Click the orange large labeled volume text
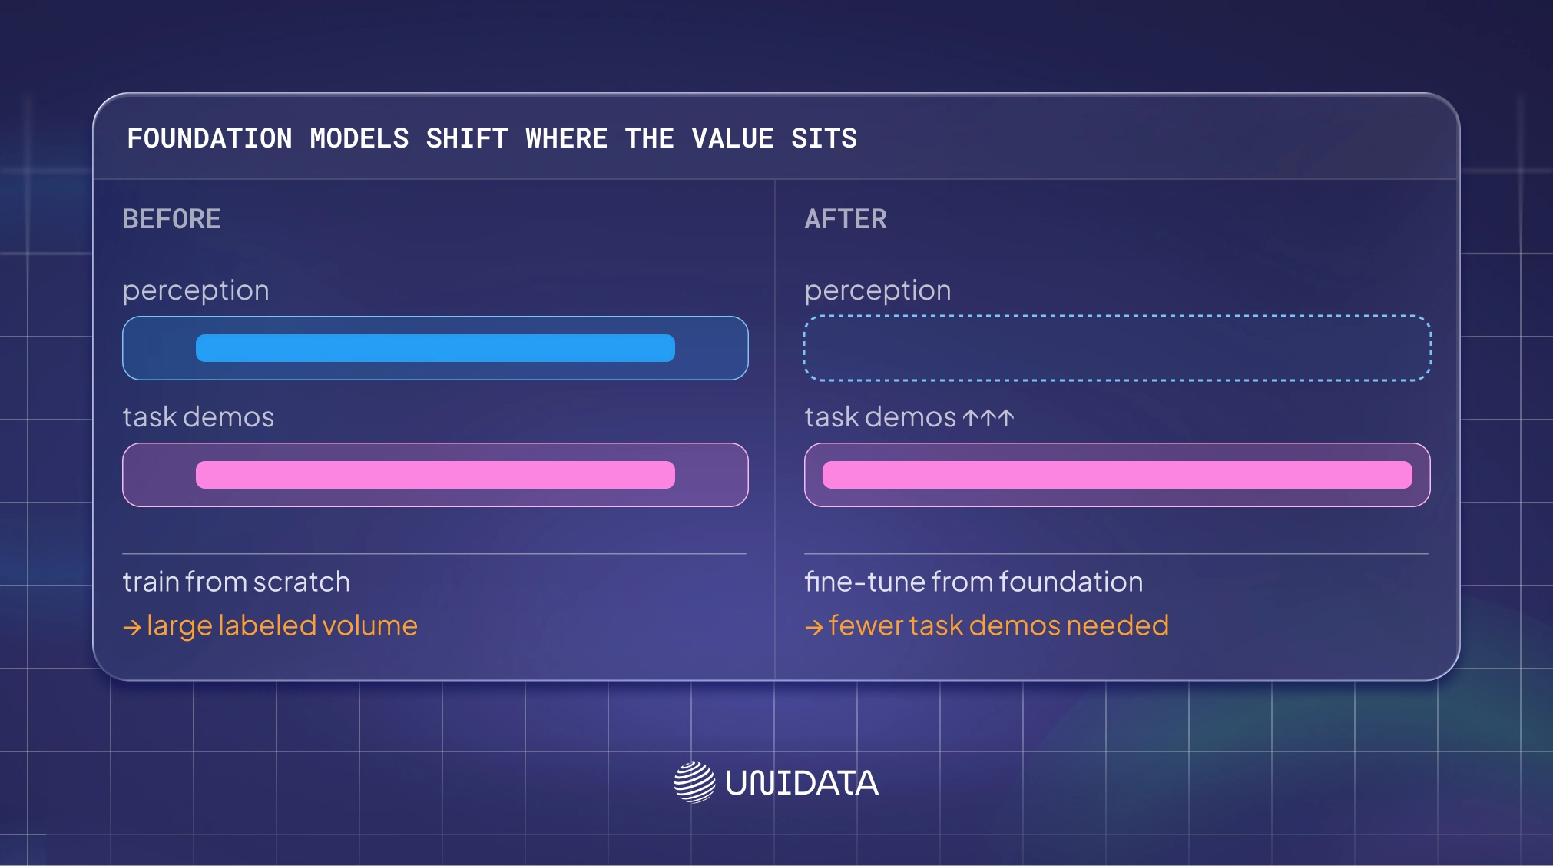1553x866 pixels. tap(282, 625)
